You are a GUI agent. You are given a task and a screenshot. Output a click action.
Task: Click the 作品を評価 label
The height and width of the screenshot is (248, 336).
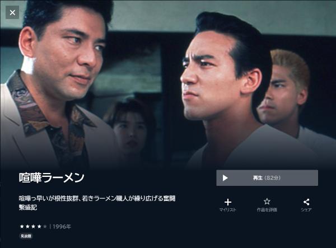[x=267, y=210]
